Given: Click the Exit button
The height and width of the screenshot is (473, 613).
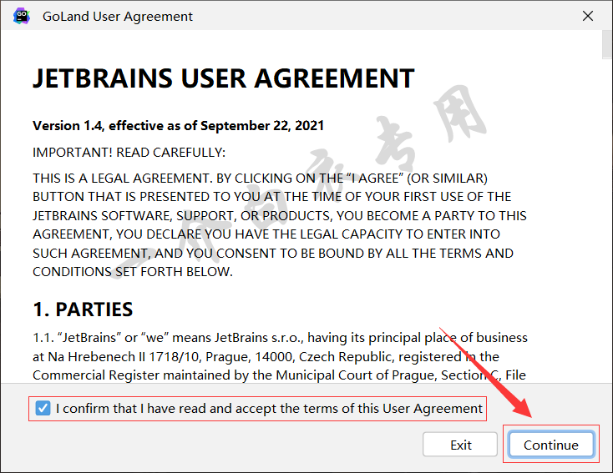Looking at the screenshot, I should tap(460, 445).
